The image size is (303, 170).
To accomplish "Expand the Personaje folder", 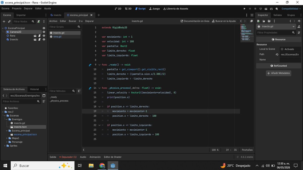I will tap(7, 142).
